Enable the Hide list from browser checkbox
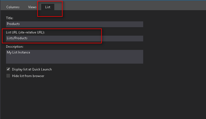 point(8,76)
